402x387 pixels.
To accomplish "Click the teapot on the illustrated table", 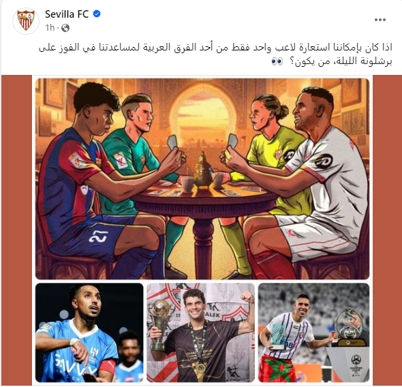I will click(202, 170).
